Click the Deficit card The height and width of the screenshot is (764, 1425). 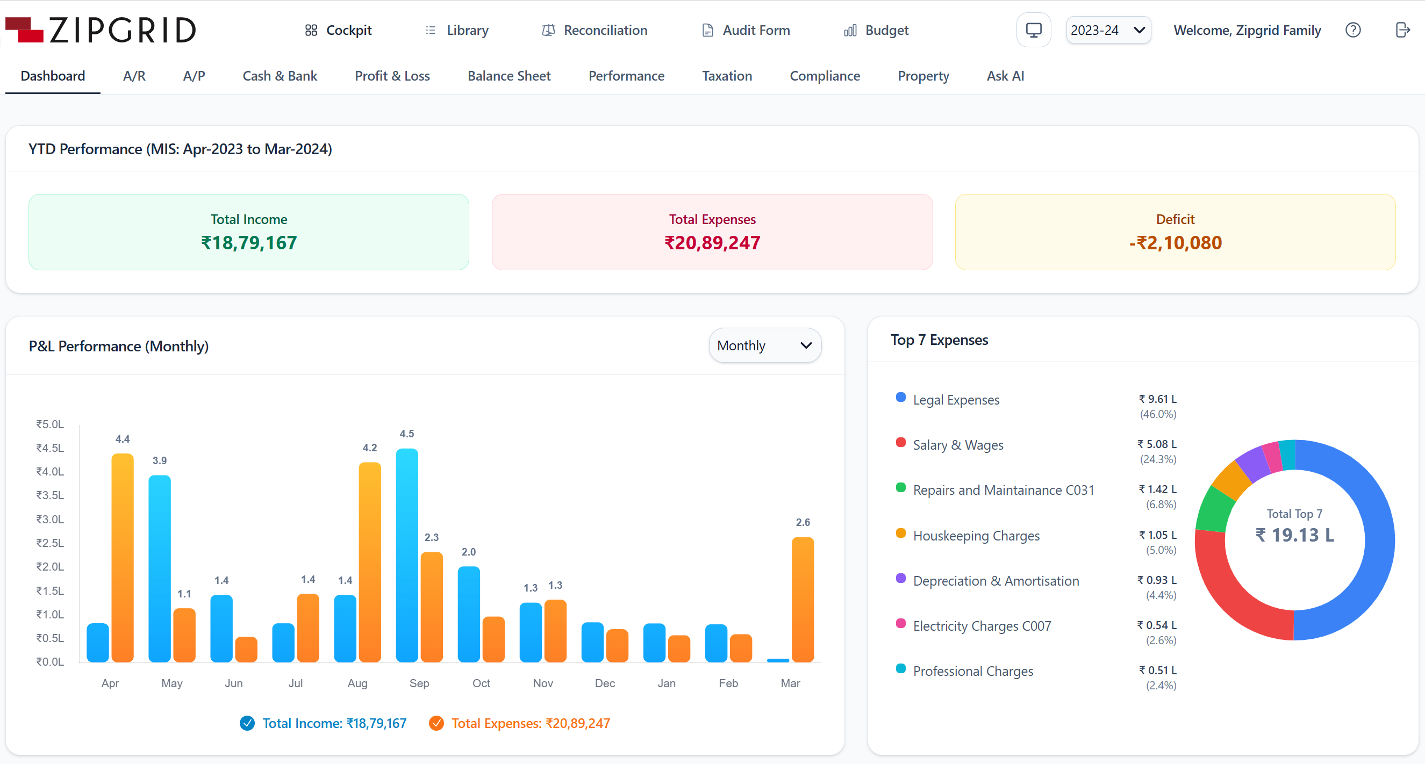click(1175, 232)
